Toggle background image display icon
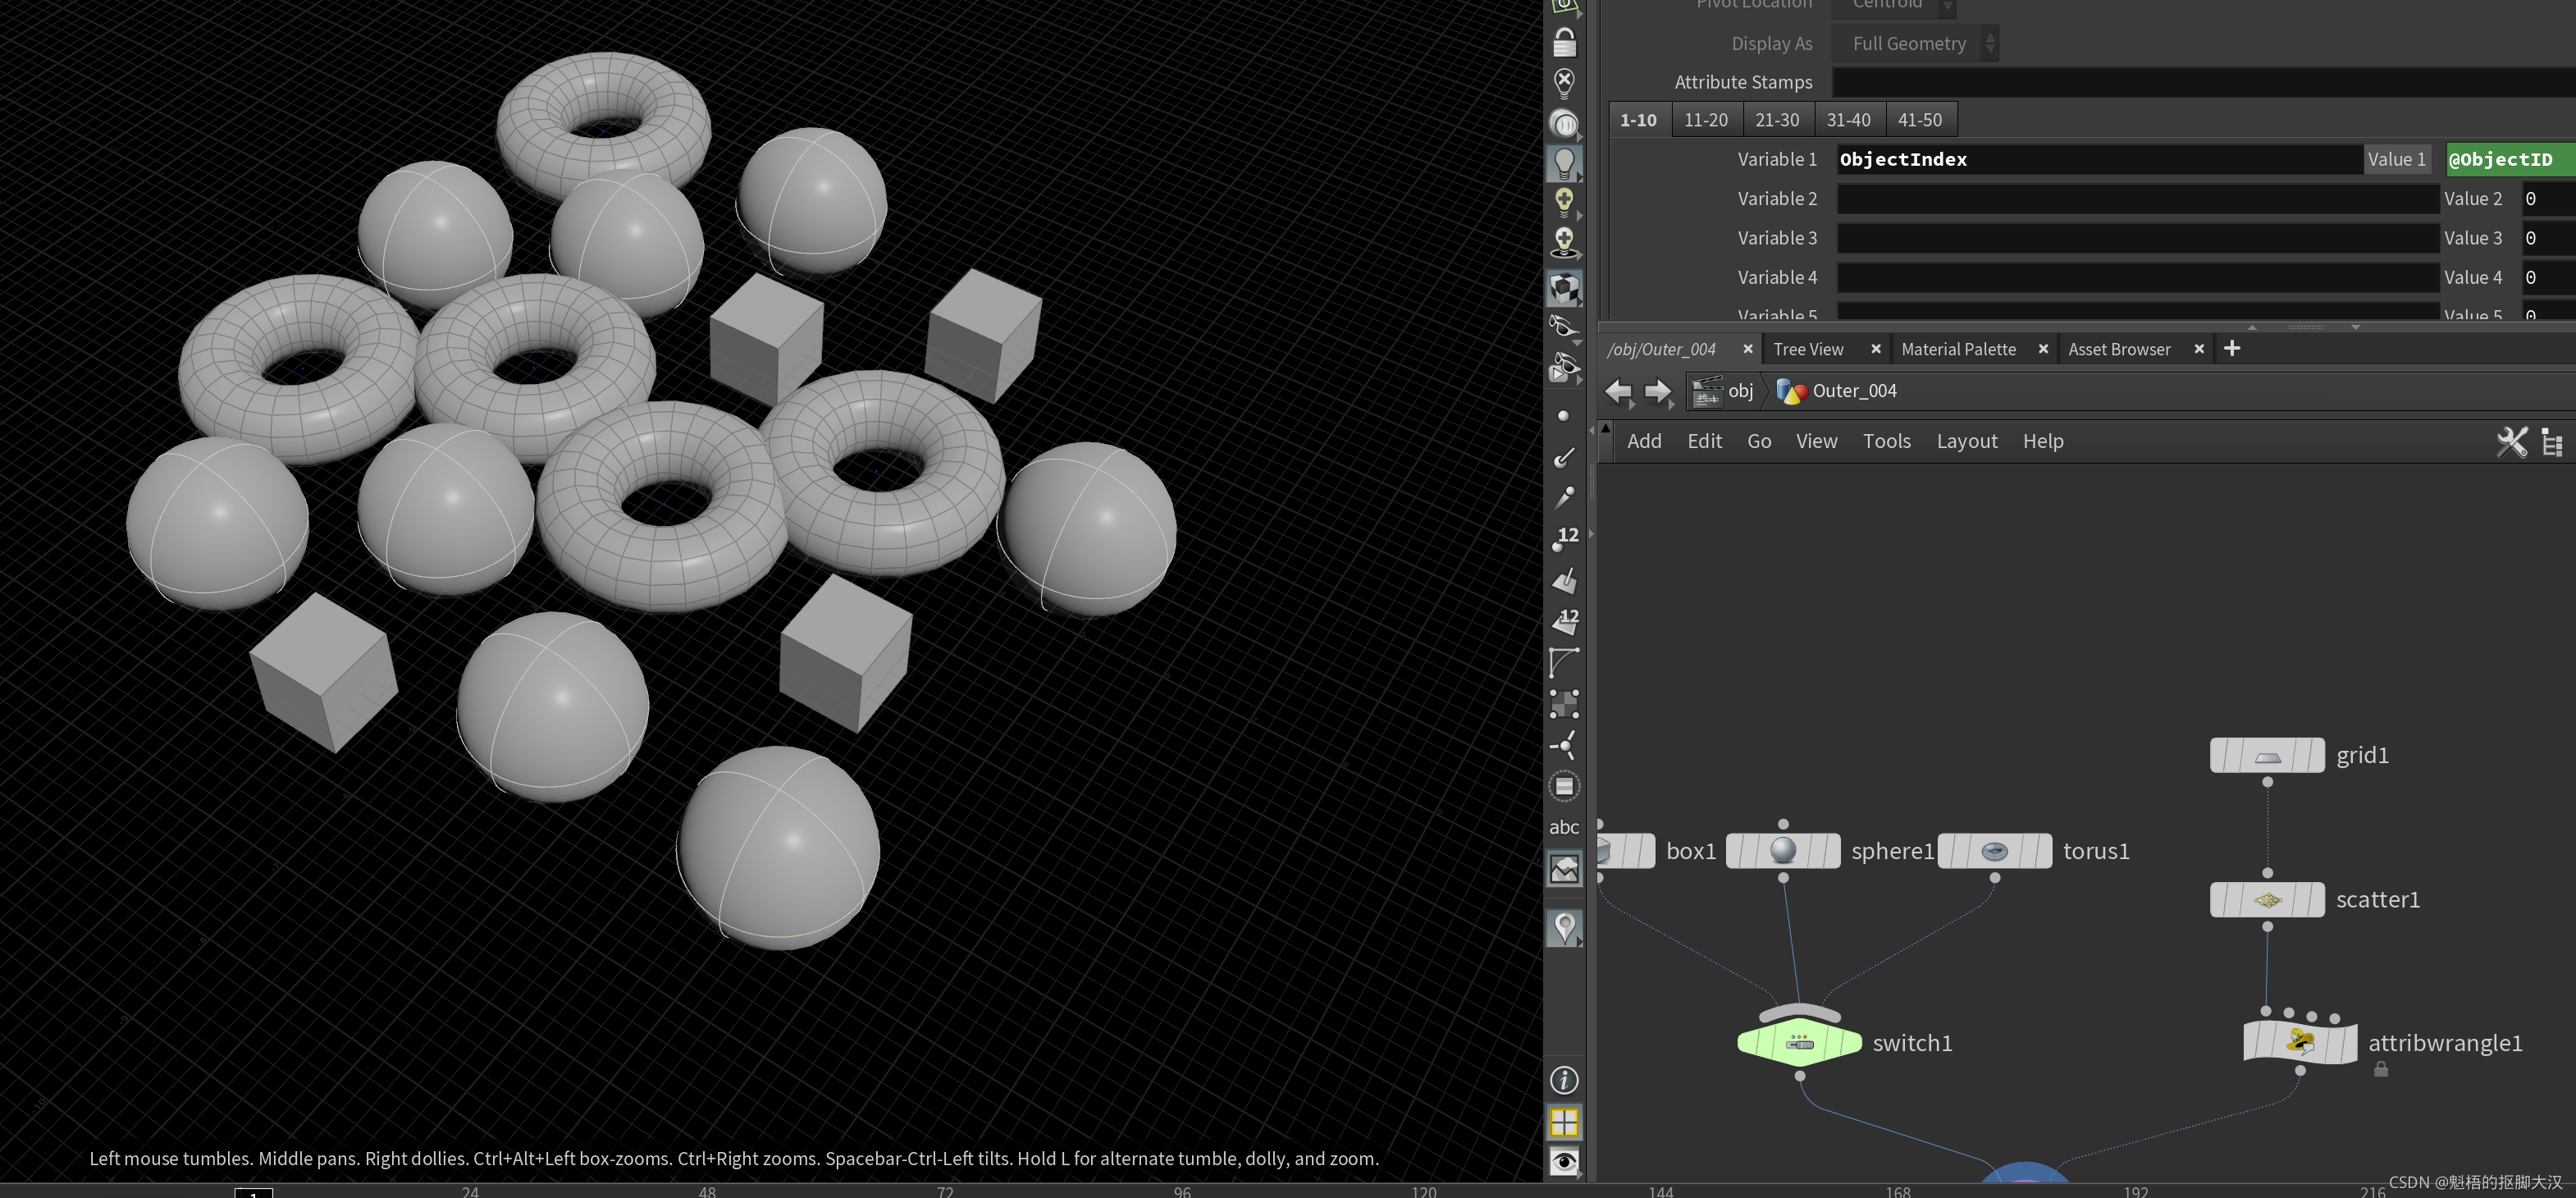Screen dimensions: 2576x1198 coord(1564,869)
